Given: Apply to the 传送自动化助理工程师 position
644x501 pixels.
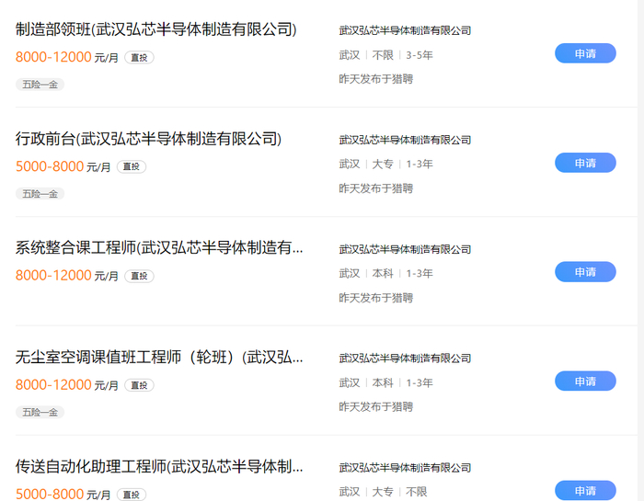Looking at the screenshot, I should click(585, 490).
